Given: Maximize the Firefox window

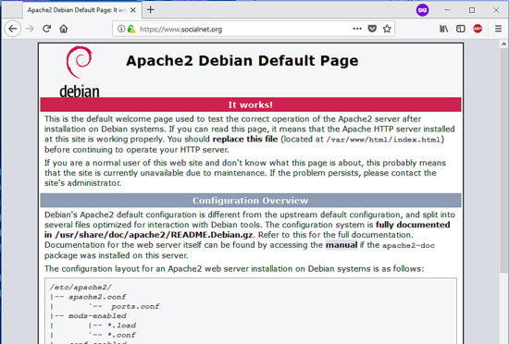Looking at the screenshot, I should [x=472, y=10].
